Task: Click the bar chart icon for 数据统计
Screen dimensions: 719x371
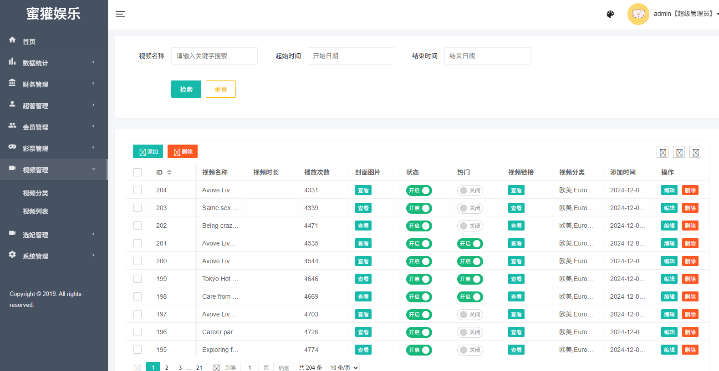Action: 12,61
